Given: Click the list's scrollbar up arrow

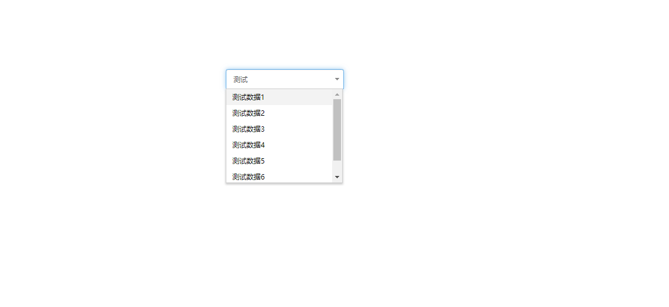Looking at the screenshot, I should pos(337,94).
